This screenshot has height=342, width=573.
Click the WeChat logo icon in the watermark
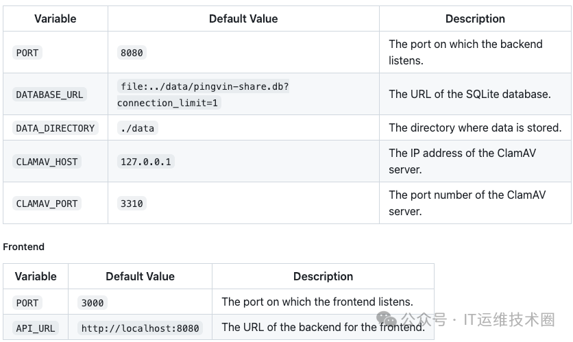[x=387, y=319]
